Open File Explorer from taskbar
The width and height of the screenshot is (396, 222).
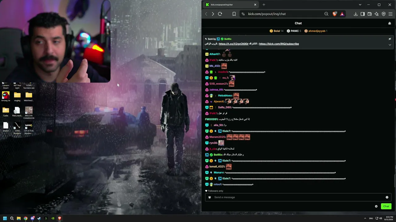tap(19, 218)
